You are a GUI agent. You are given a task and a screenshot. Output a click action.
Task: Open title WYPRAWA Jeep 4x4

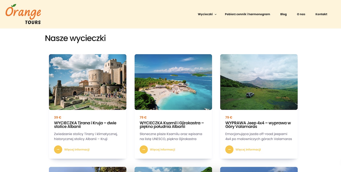(x=258, y=125)
